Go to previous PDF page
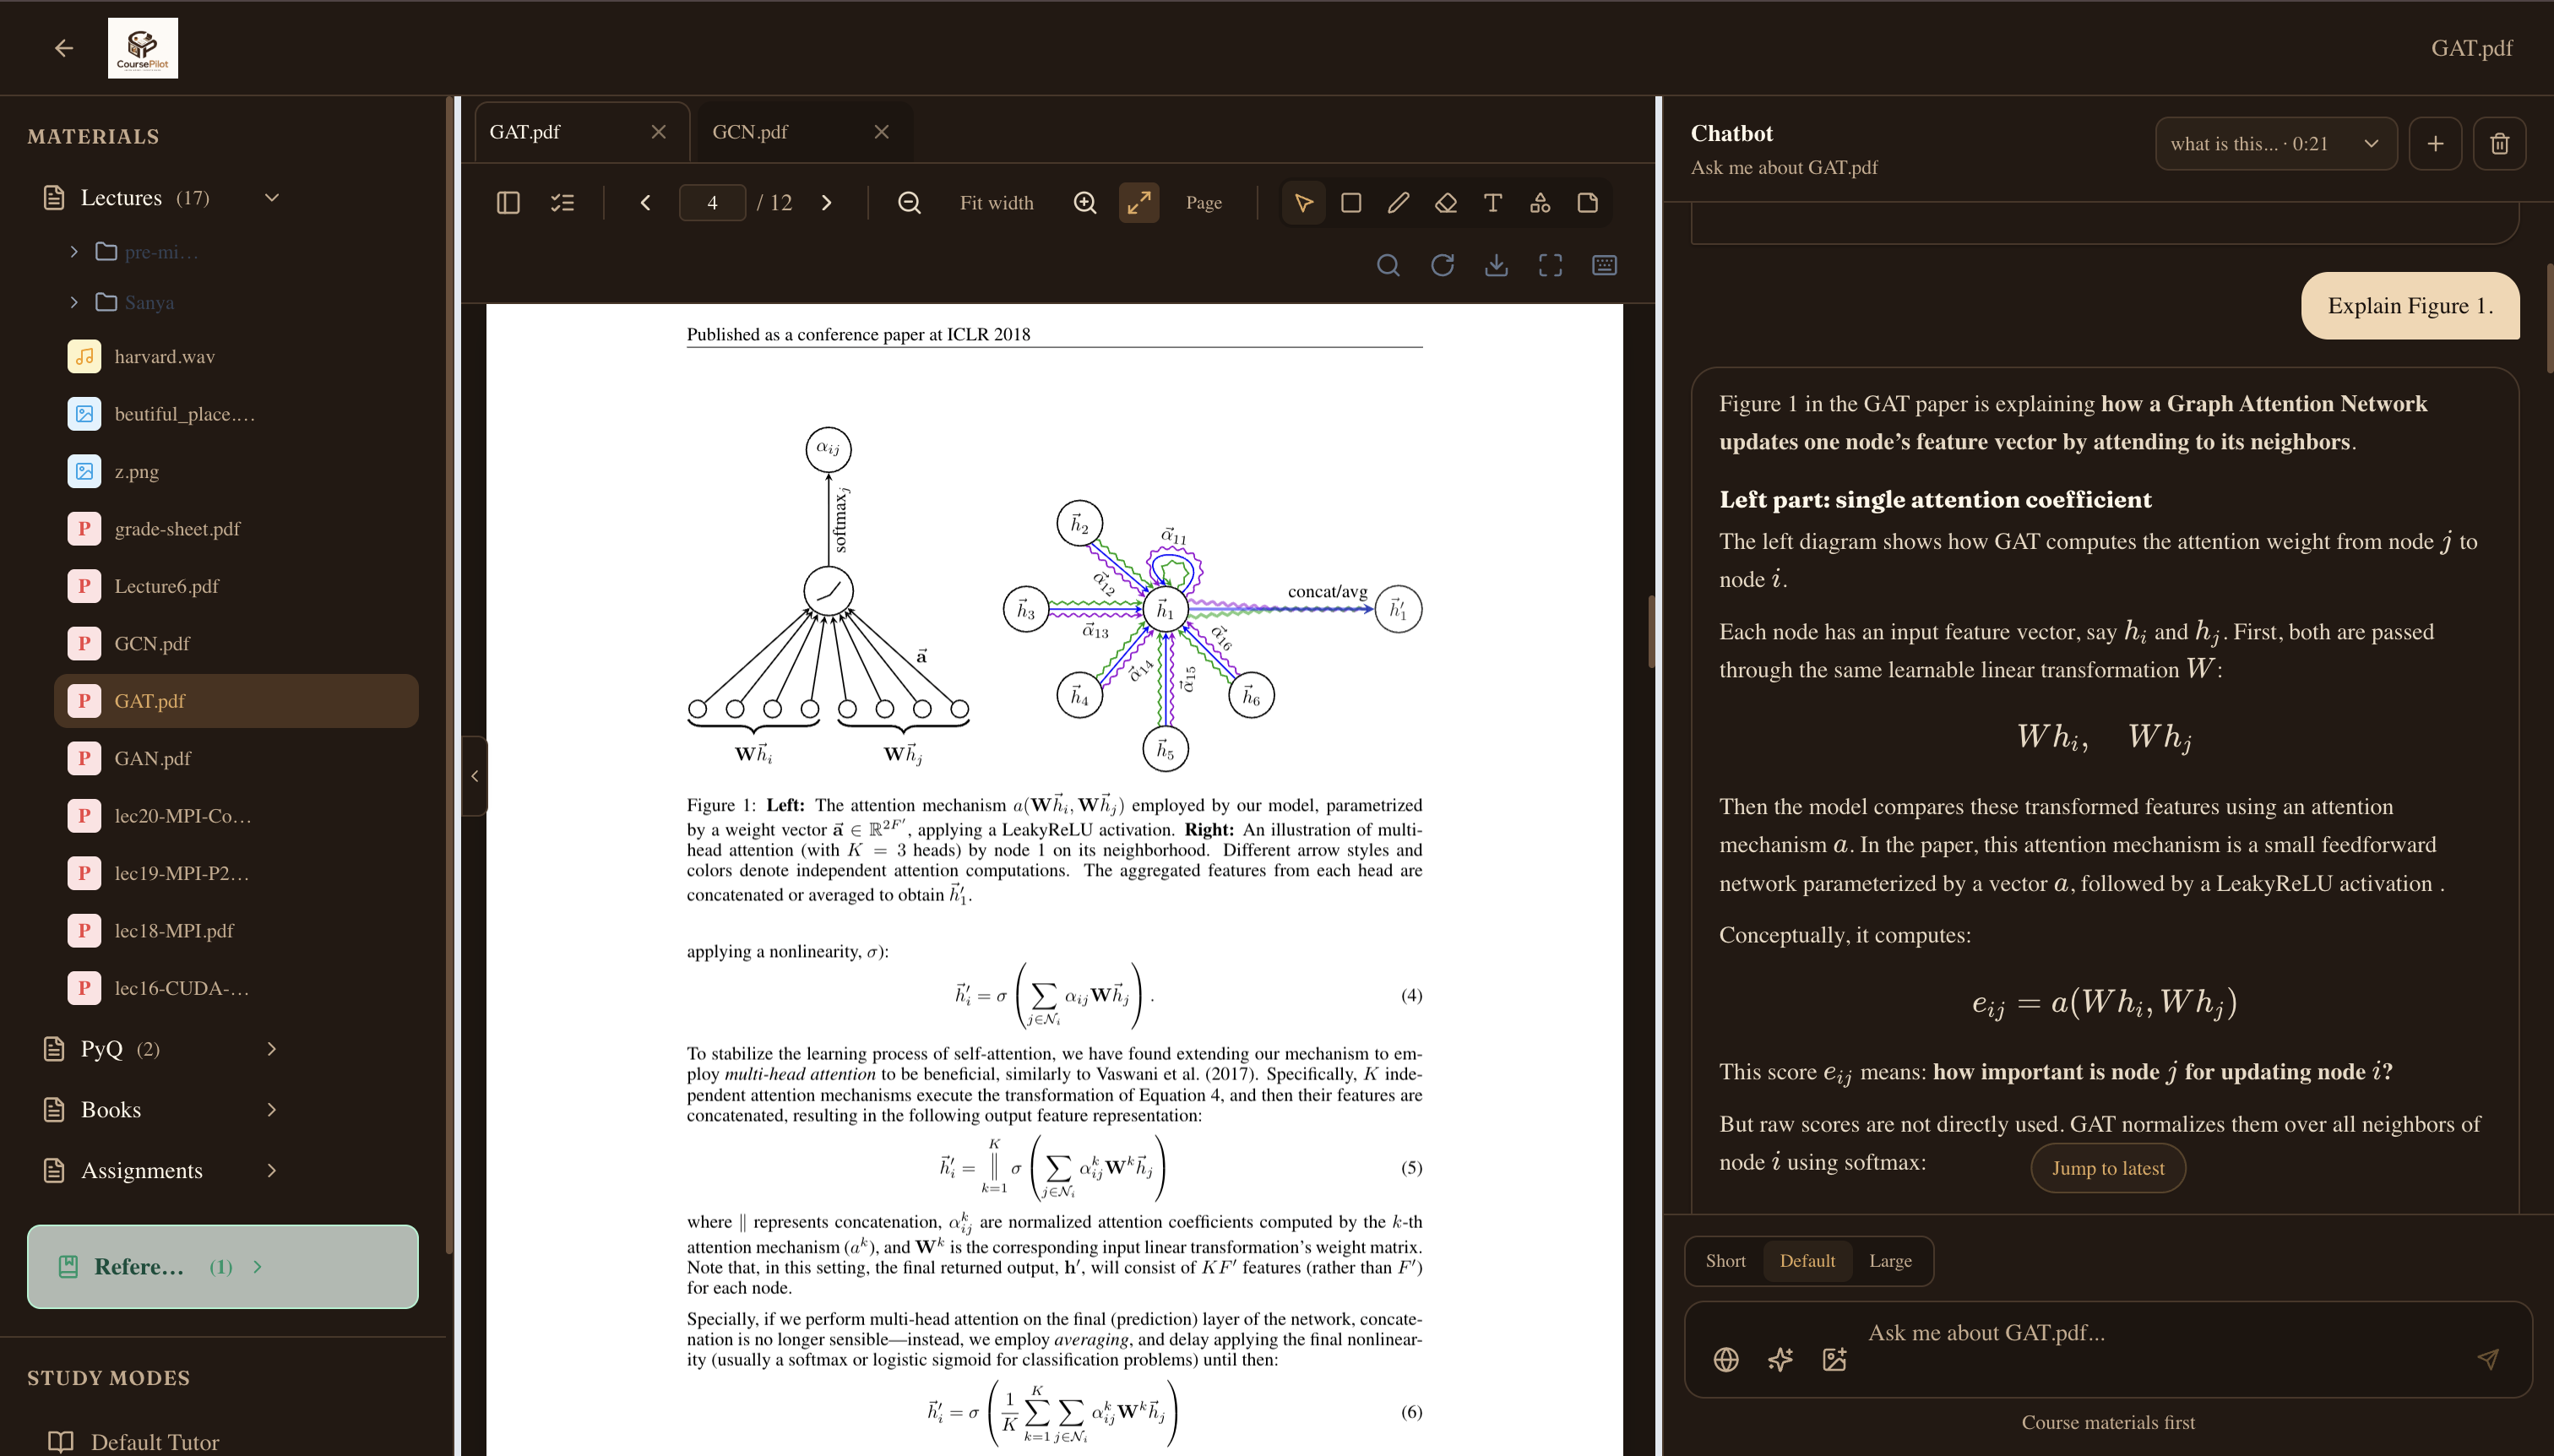 click(646, 203)
